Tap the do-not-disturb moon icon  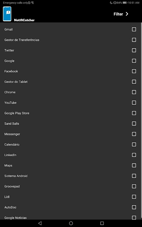tap(111, 3)
